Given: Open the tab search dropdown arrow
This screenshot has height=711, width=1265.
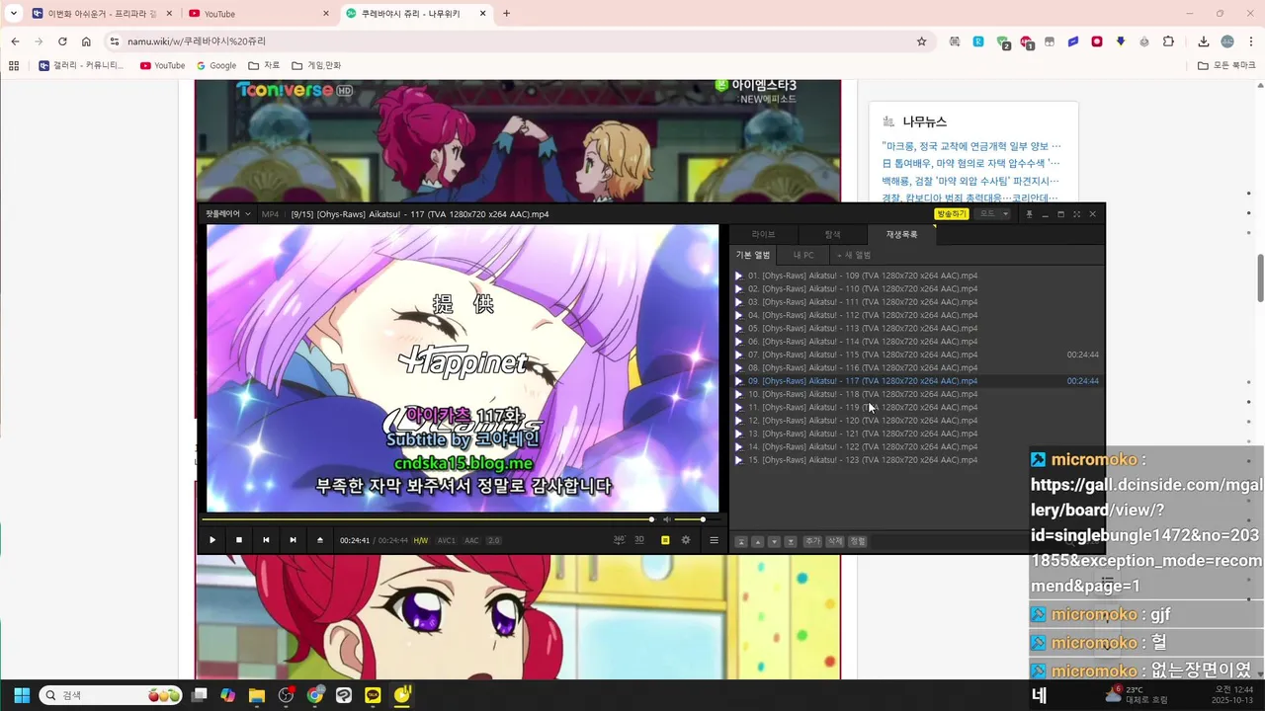Looking at the screenshot, I should (x=14, y=14).
